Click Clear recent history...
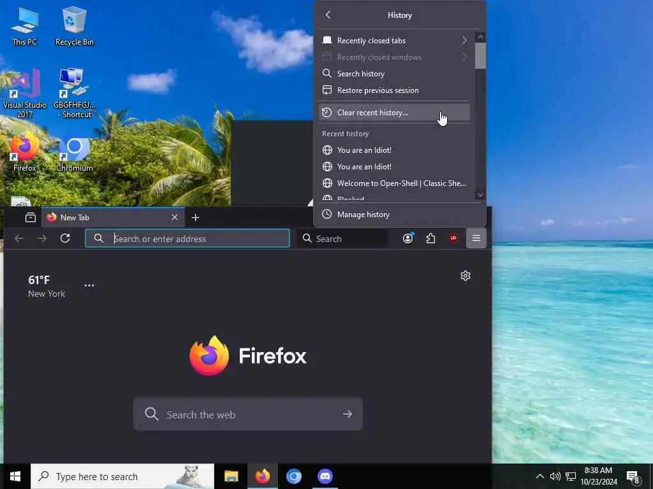653x489 pixels. pyautogui.click(x=394, y=112)
